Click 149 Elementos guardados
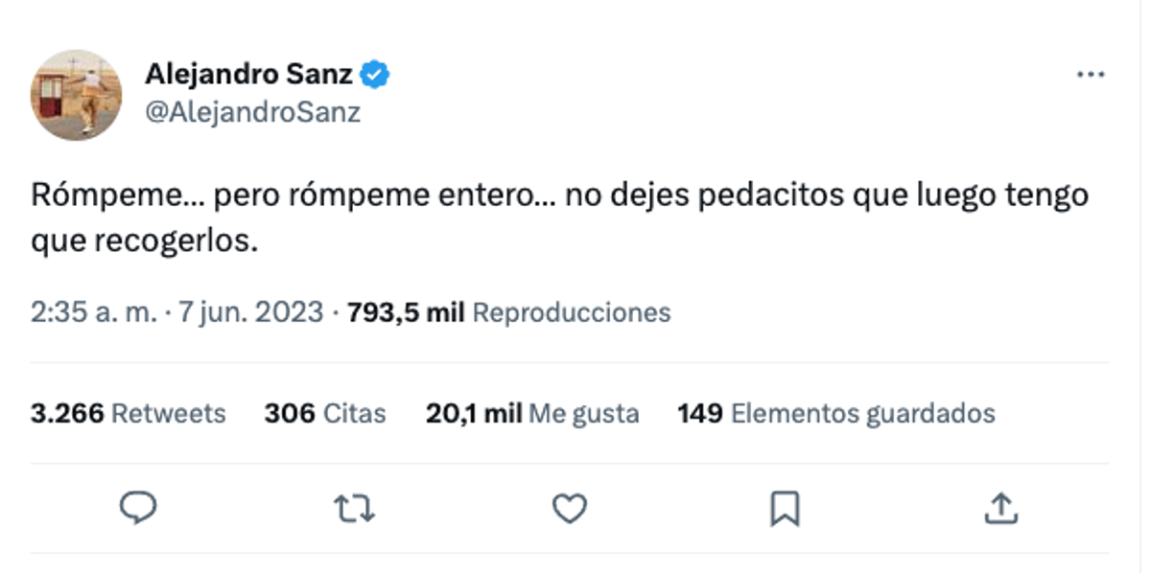1151x573 pixels. point(835,414)
